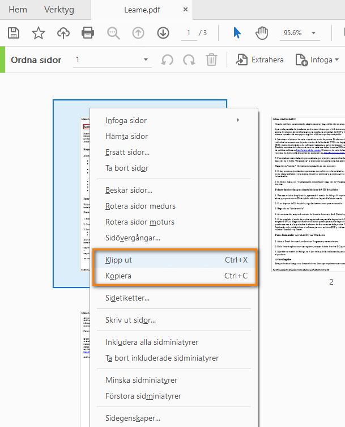Viewport: 345px width, 427px height.
Task: Bookmark the file with the star icon
Action: pyautogui.click(x=39, y=33)
